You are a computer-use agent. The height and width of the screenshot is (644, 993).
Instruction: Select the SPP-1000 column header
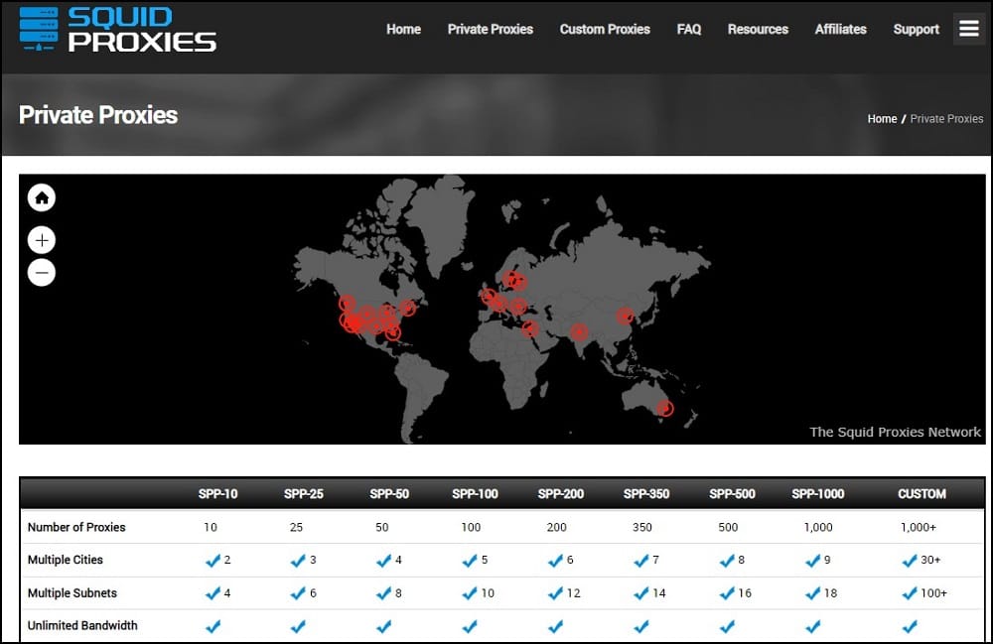tap(817, 494)
